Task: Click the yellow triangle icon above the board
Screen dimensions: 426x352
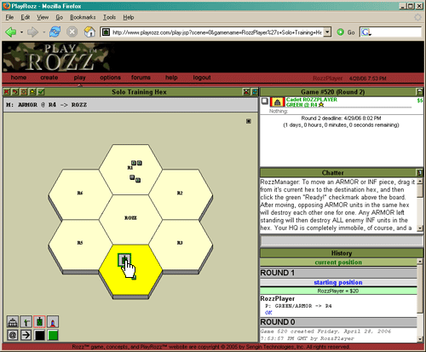Action: tap(32, 92)
